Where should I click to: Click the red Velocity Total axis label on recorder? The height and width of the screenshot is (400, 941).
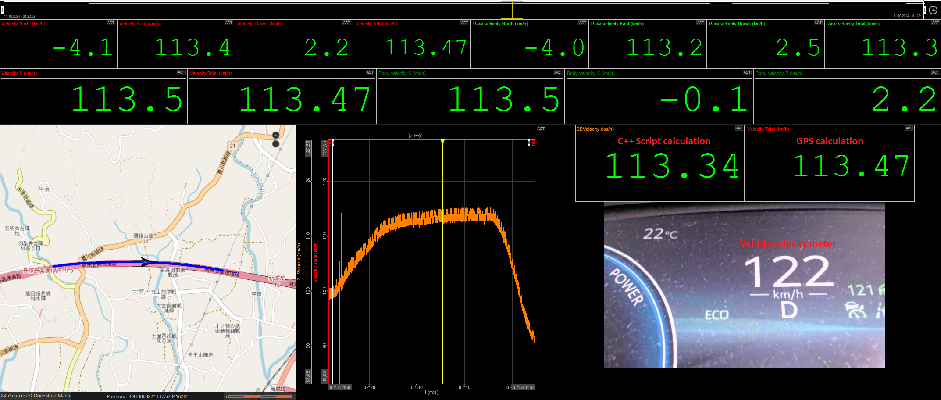[x=315, y=262]
